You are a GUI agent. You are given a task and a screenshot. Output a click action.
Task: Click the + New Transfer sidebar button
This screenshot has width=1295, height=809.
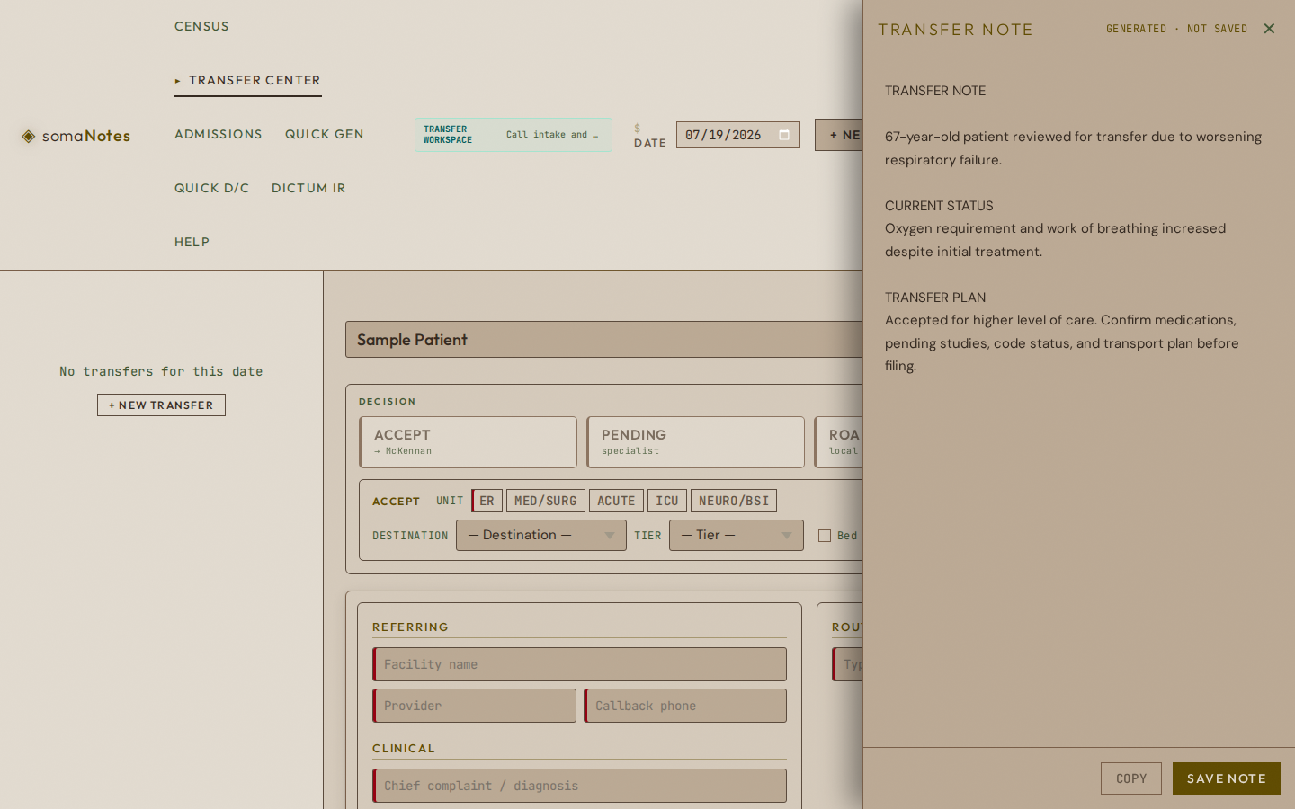coord(161,405)
